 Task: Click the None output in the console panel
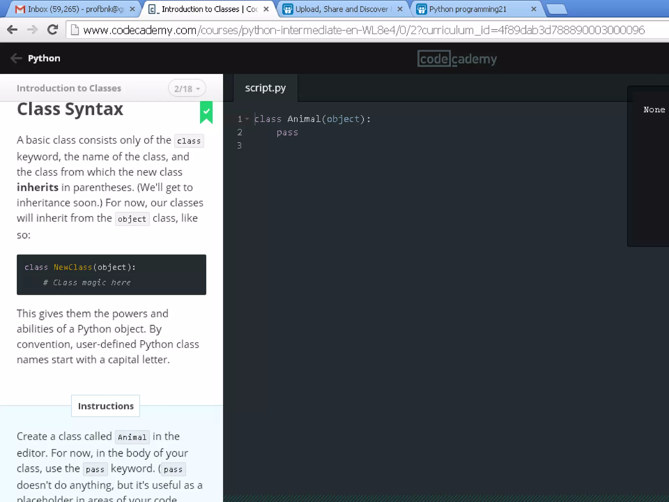pyautogui.click(x=654, y=110)
